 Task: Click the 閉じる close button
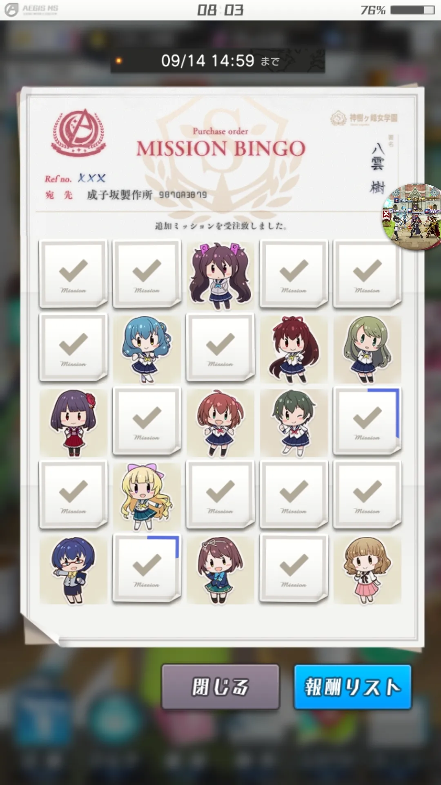pos(220,687)
